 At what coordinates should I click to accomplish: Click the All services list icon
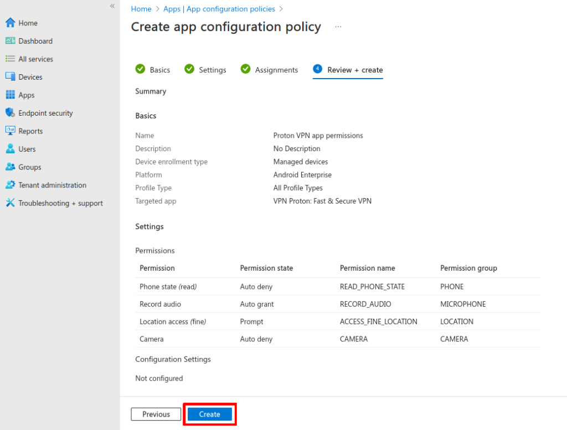point(10,59)
